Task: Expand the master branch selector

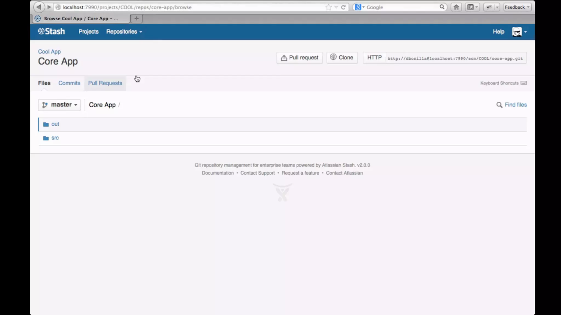Action: pyautogui.click(x=59, y=105)
